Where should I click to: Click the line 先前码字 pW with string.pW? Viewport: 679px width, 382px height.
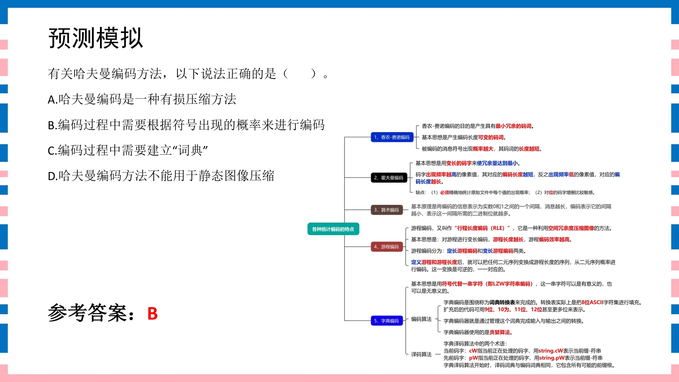(x=523, y=358)
